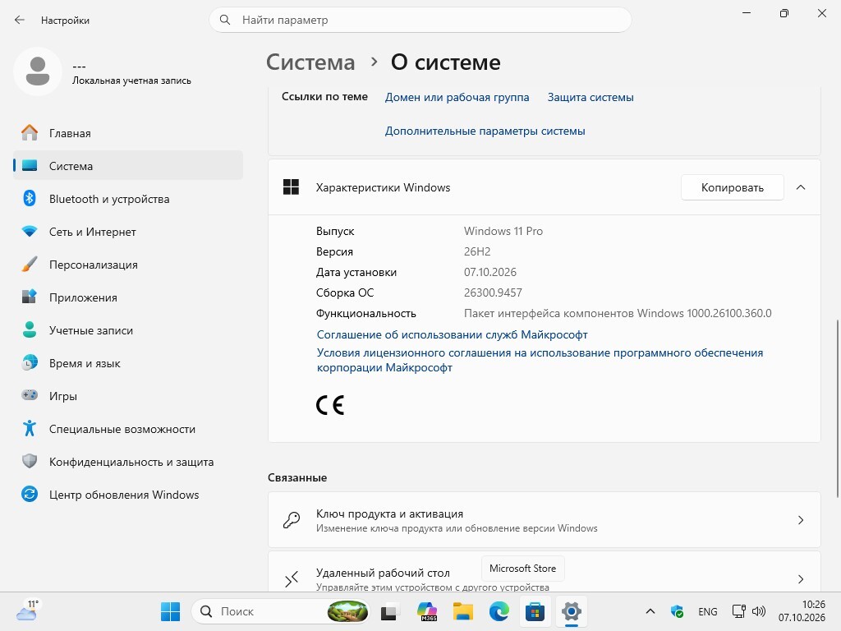This screenshot has width=841, height=631.
Task: Go to Игры settings
Action: pos(127,396)
